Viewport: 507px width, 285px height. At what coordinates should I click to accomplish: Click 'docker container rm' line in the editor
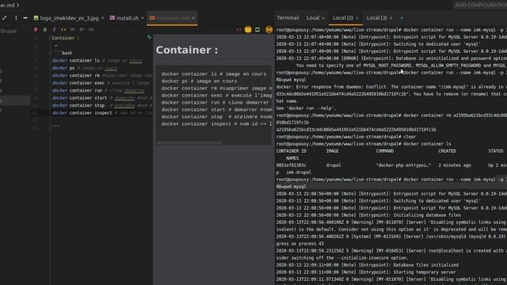point(102,76)
